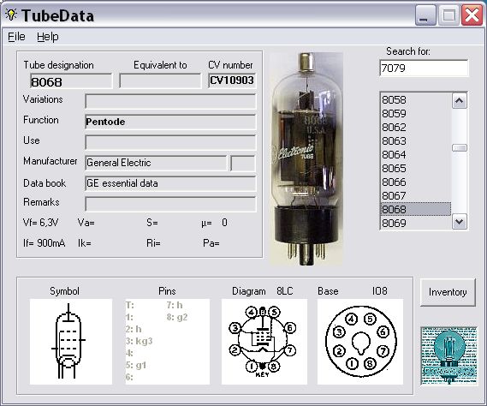Click pin entry '5: g1'
This screenshot has width=487, height=406.
(136, 365)
